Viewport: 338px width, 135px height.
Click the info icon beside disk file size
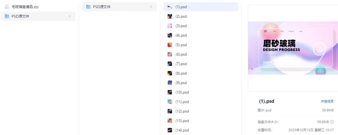pos(332,122)
